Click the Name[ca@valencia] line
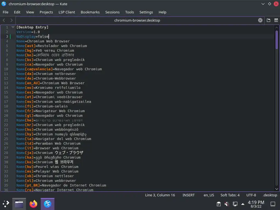The image size is (280, 210). click(59, 69)
